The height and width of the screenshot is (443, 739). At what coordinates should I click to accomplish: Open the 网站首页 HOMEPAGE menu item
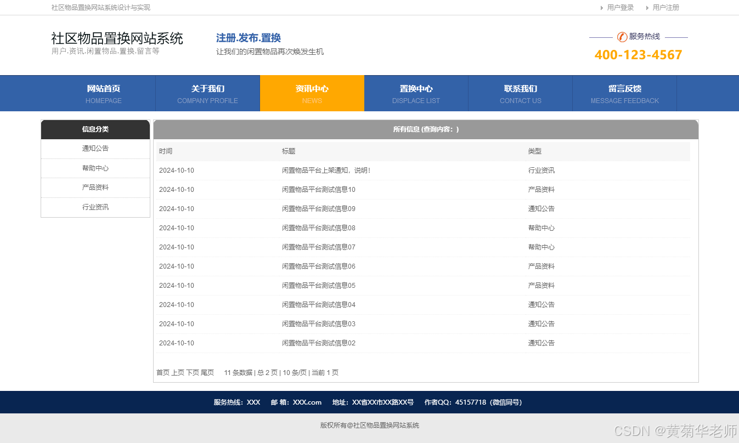(103, 93)
